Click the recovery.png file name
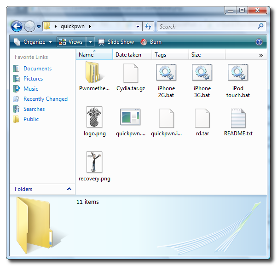 pyautogui.click(x=94, y=179)
